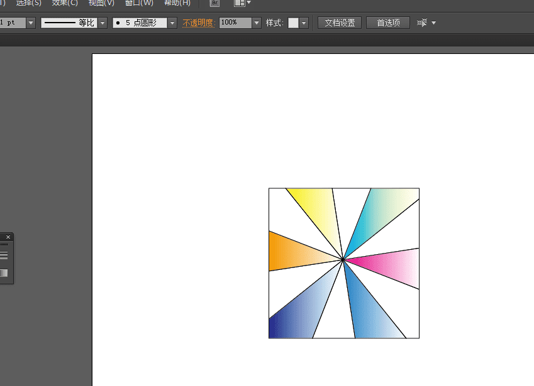
Task: Click the arrange documents layout icon
Action: pyautogui.click(x=240, y=3)
